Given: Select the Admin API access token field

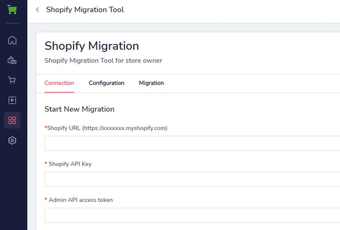Looking at the screenshot, I should (x=192, y=215).
